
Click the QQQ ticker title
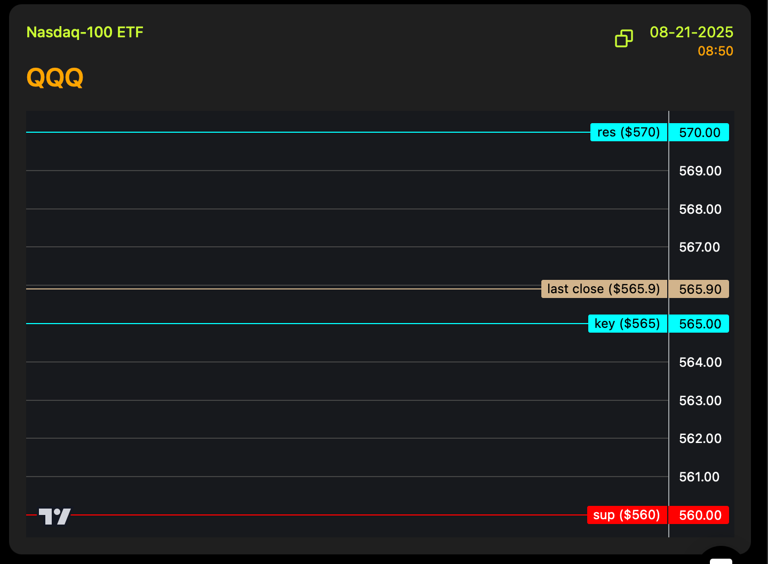pos(55,78)
